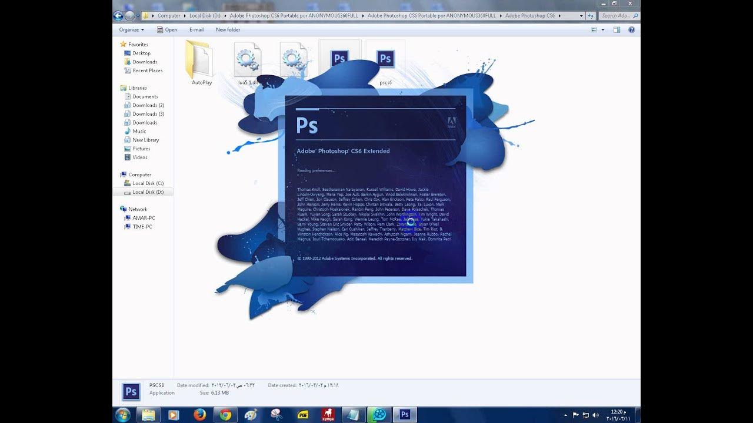
Task: Go back with the Explorer Back arrow
Action: (x=118, y=16)
